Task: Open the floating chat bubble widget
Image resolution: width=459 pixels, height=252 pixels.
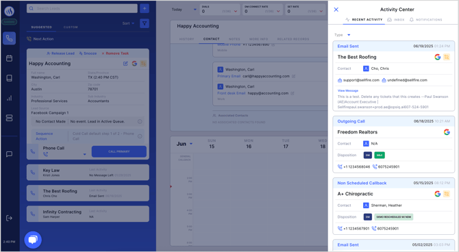Action: point(33,240)
